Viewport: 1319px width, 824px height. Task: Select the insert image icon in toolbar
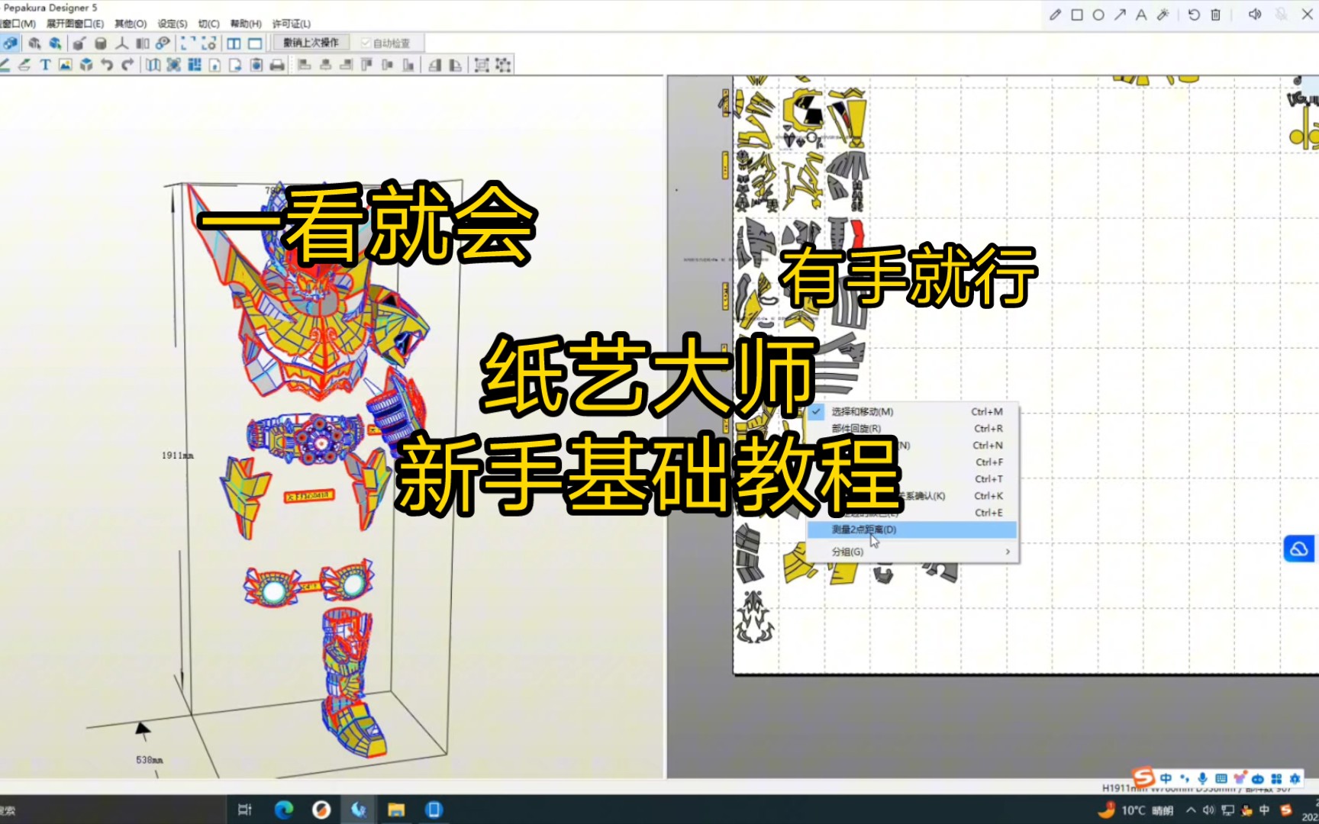[x=66, y=65]
